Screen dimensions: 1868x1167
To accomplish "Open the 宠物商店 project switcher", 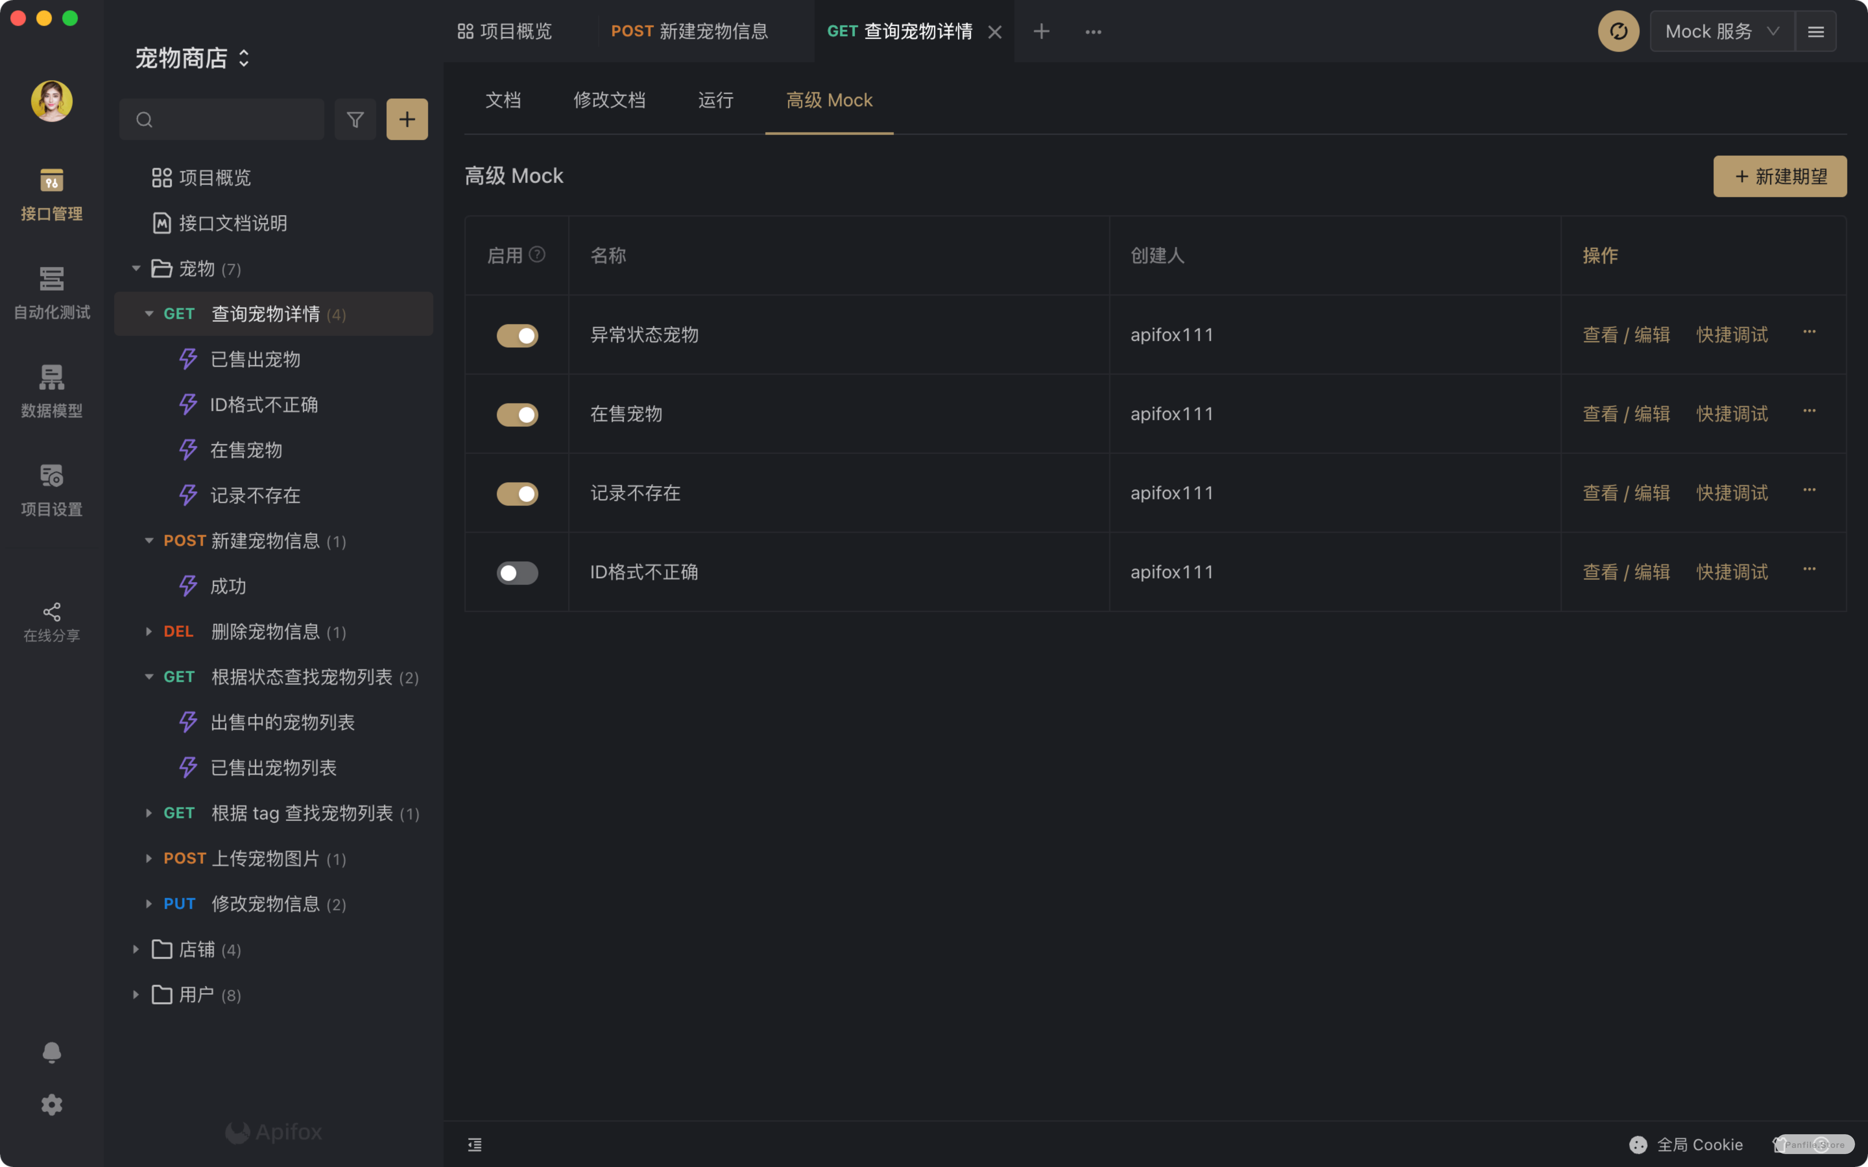I will 192,58.
